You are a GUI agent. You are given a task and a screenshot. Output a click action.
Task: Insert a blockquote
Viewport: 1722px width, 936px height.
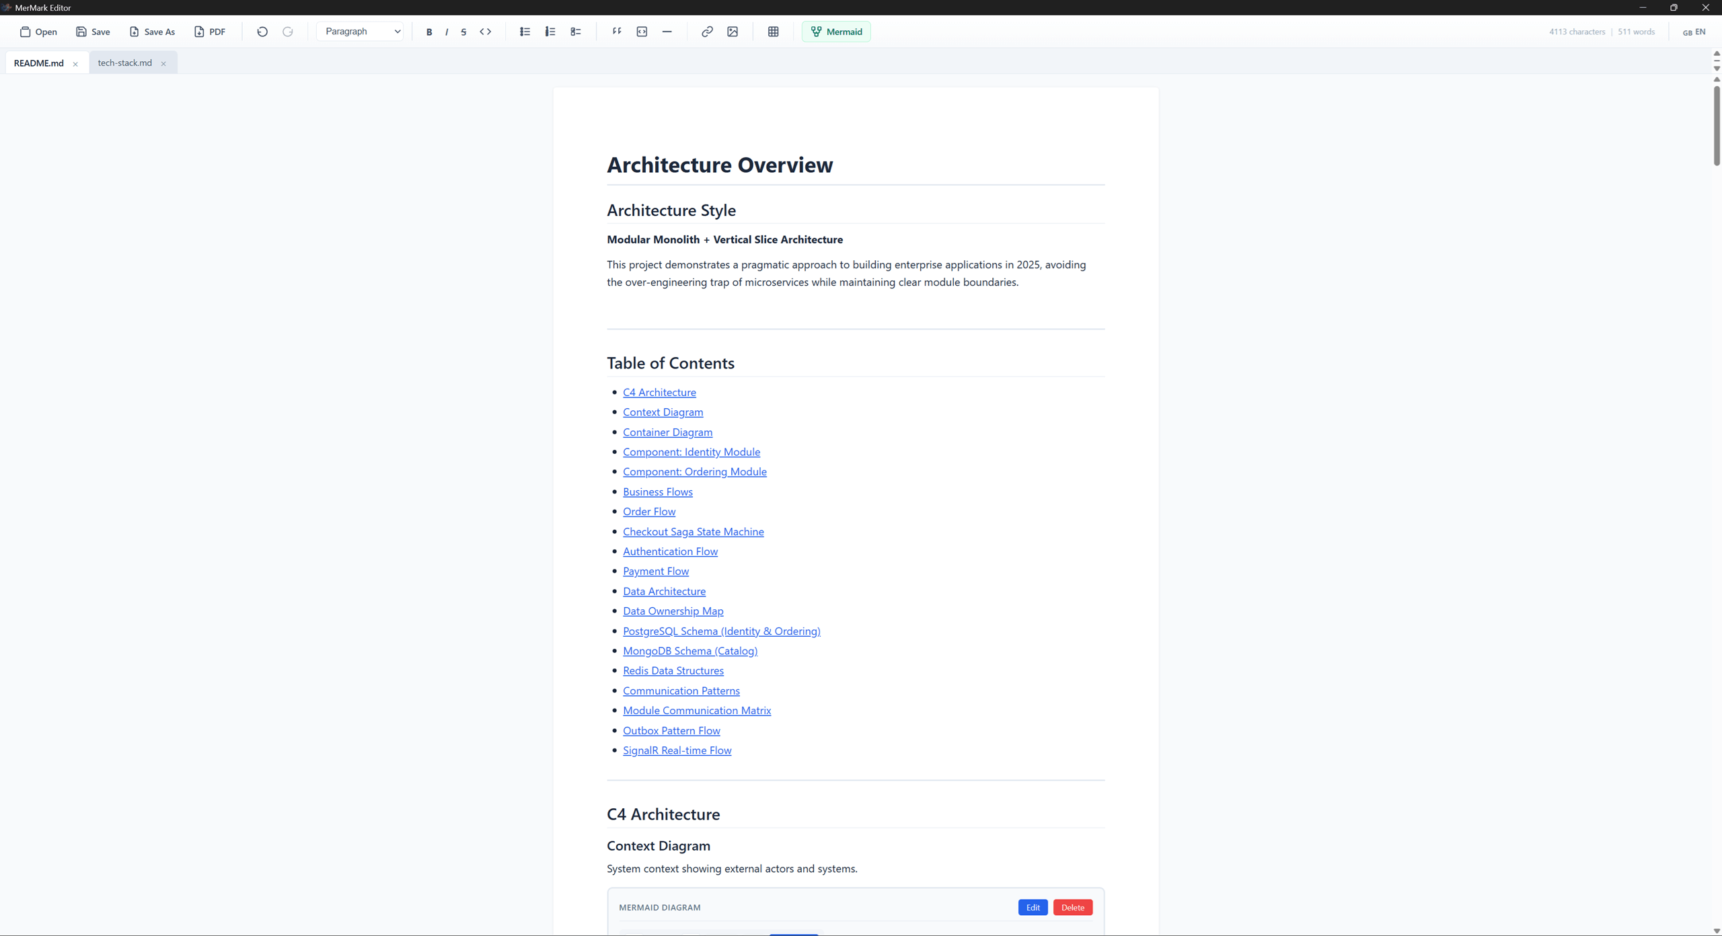pyautogui.click(x=616, y=32)
